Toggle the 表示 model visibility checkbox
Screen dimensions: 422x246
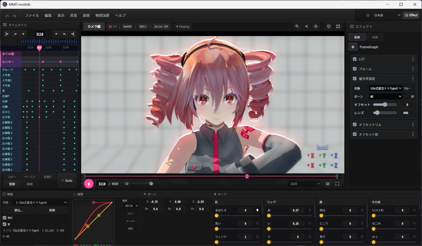(x=5, y=218)
